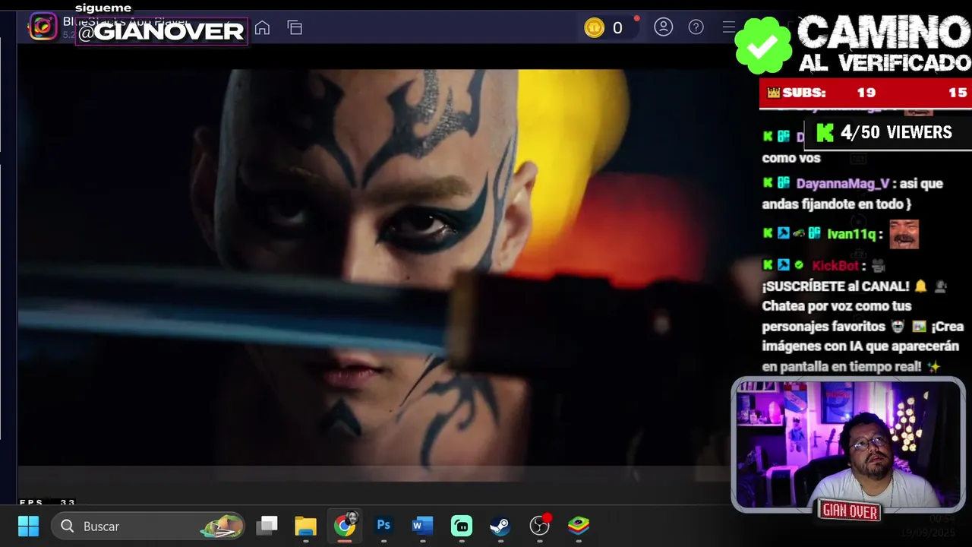Open the Windows Start menu

coord(28,526)
